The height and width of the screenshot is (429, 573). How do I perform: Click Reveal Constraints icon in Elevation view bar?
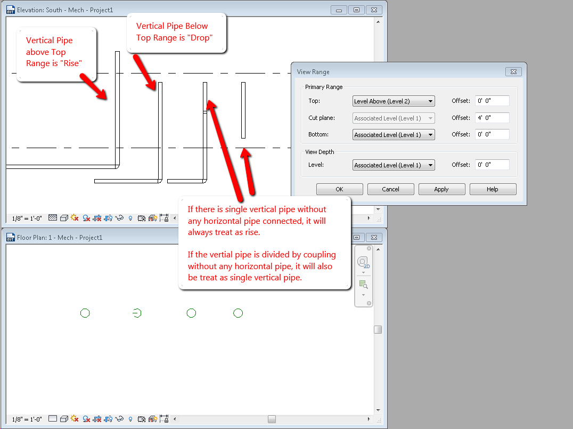pyautogui.click(x=164, y=218)
